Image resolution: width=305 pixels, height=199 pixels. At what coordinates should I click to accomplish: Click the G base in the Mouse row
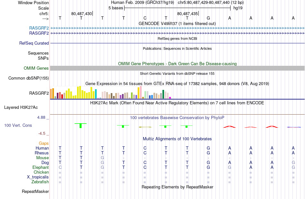[102, 158]
